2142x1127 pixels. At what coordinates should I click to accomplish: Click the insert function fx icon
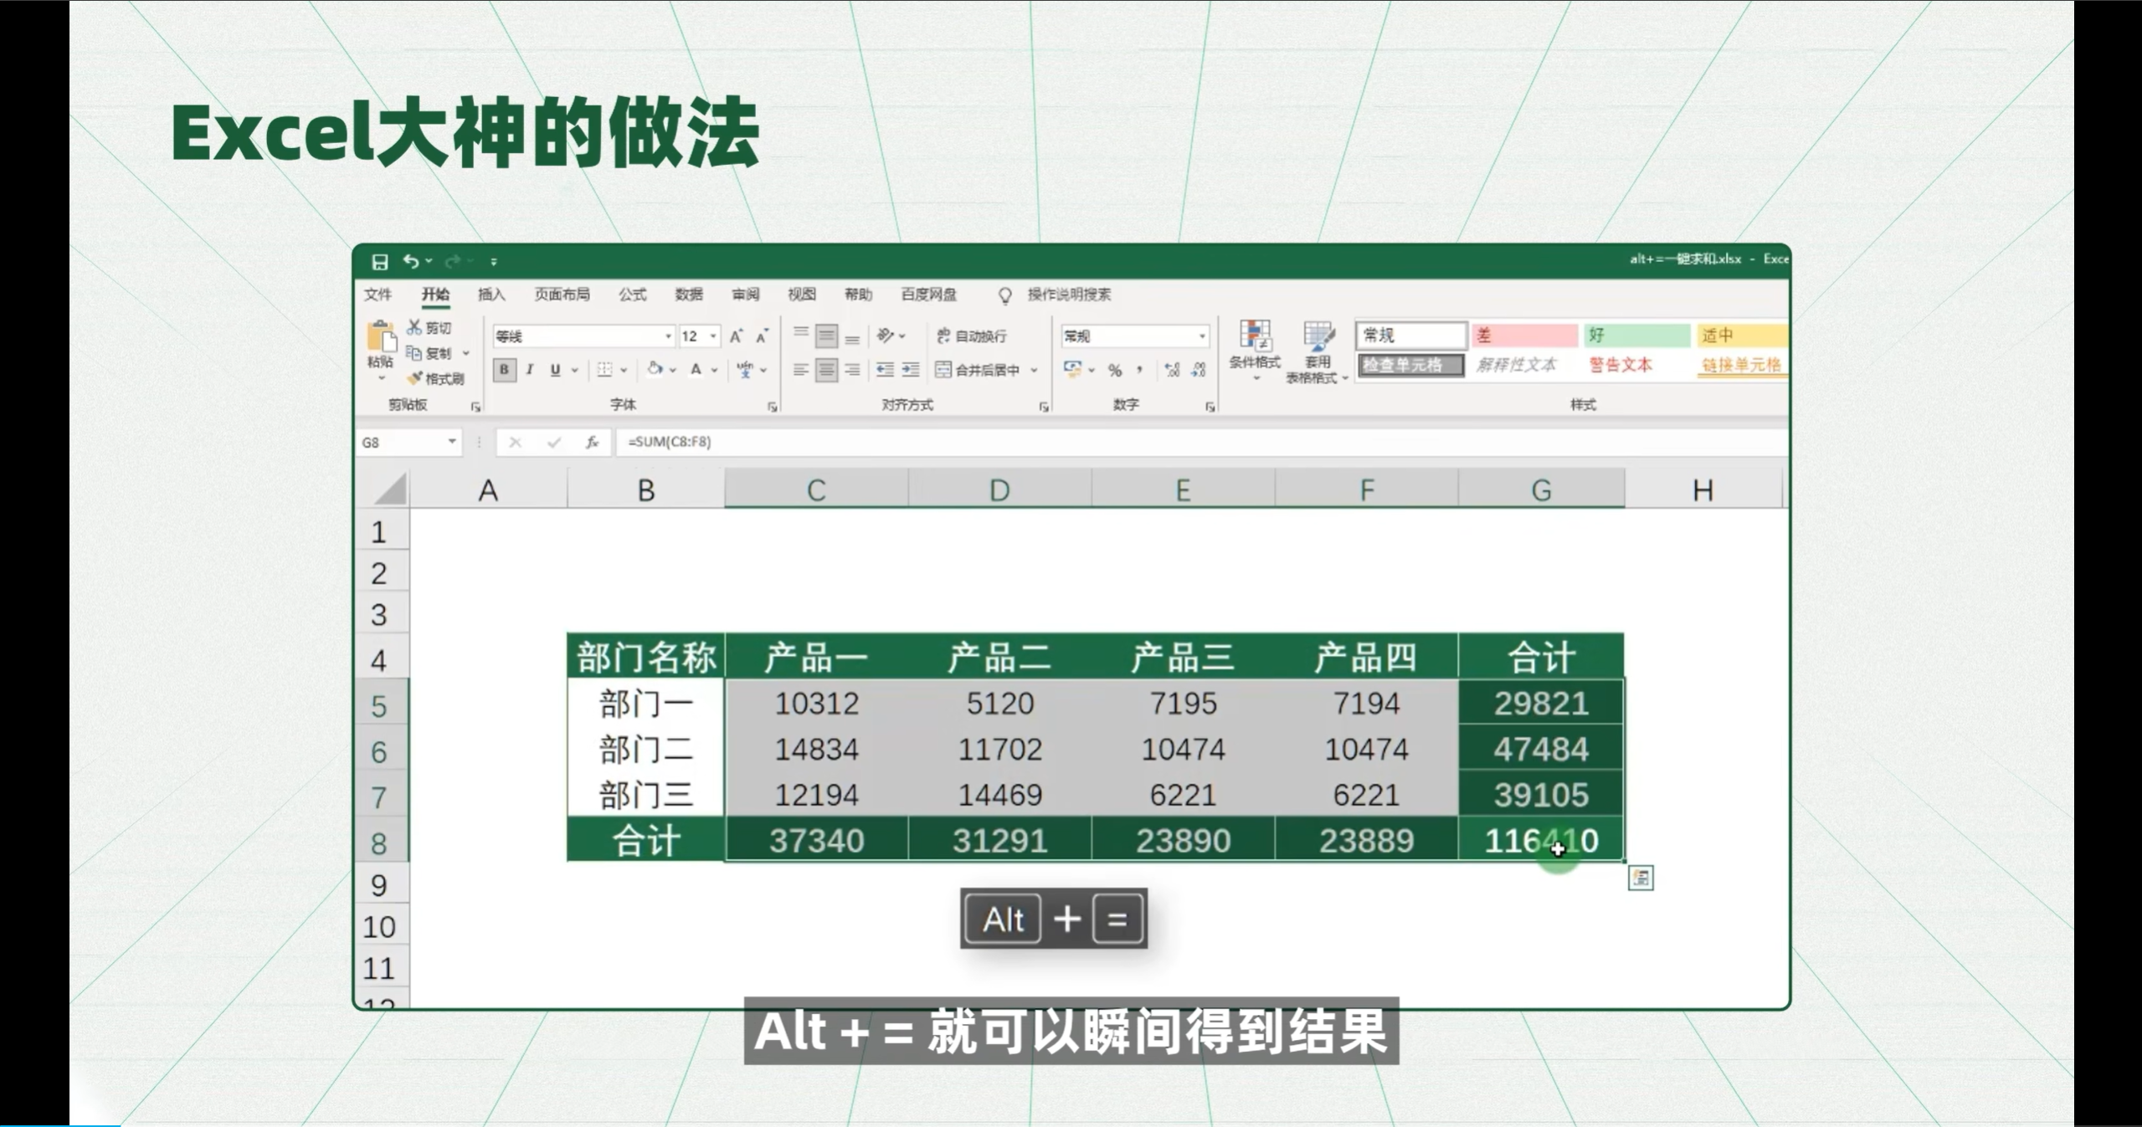coord(592,442)
